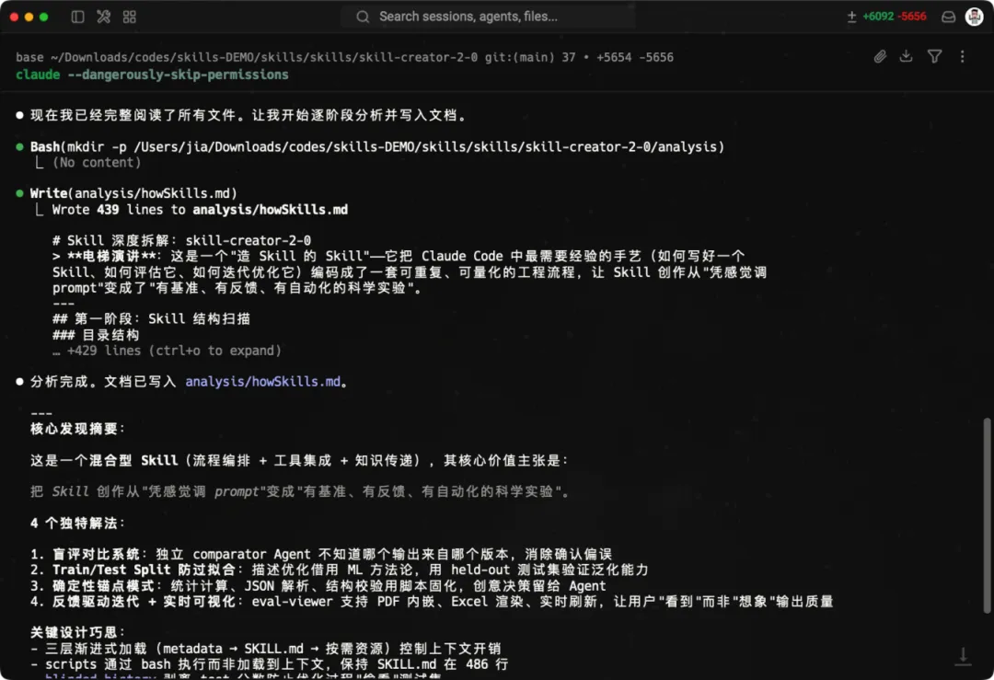Select the Write(analysis/howSkills.md) line
The height and width of the screenshot is (680, 994).
(133, 193)
